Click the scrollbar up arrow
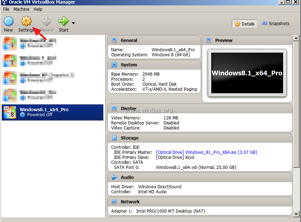 (x=296, y=38)
